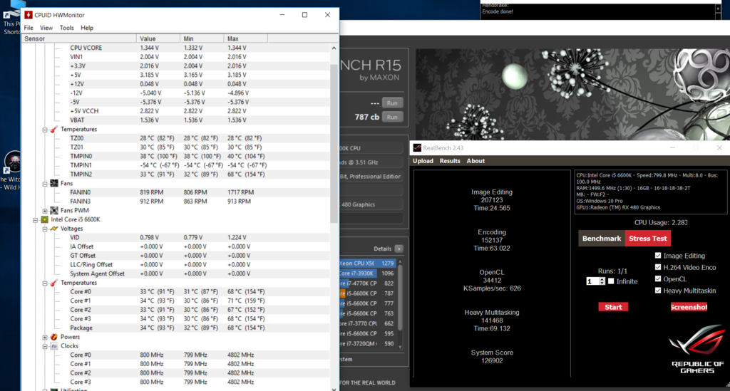
Task: Open the View menu in HWMonitor
Action: (46, 28)
